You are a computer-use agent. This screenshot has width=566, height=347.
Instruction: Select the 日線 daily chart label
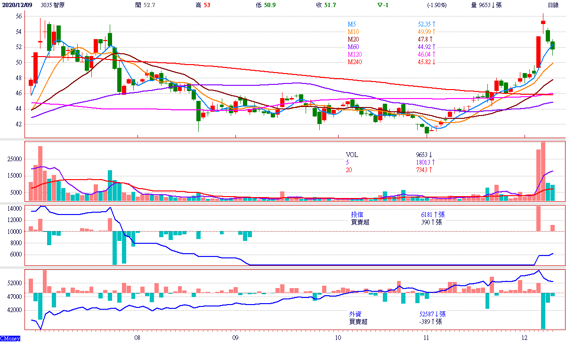[x=553, y=5]
